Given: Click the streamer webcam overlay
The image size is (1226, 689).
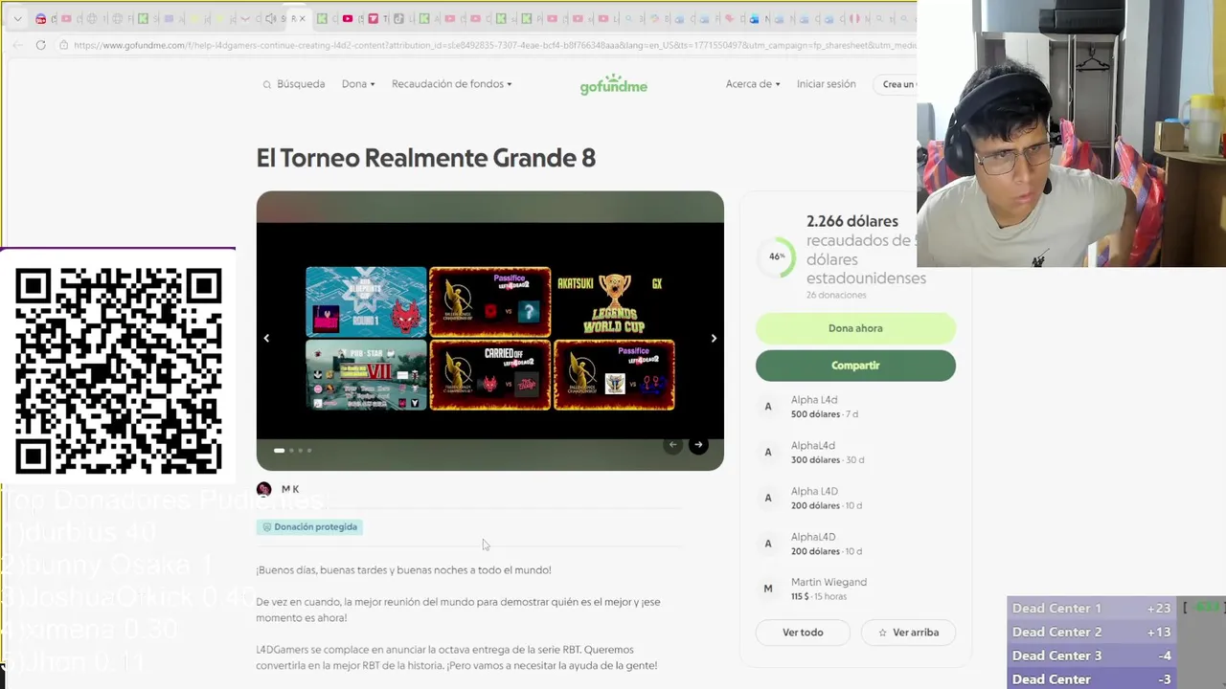Looking at the screenshot, I should 1071,133.
